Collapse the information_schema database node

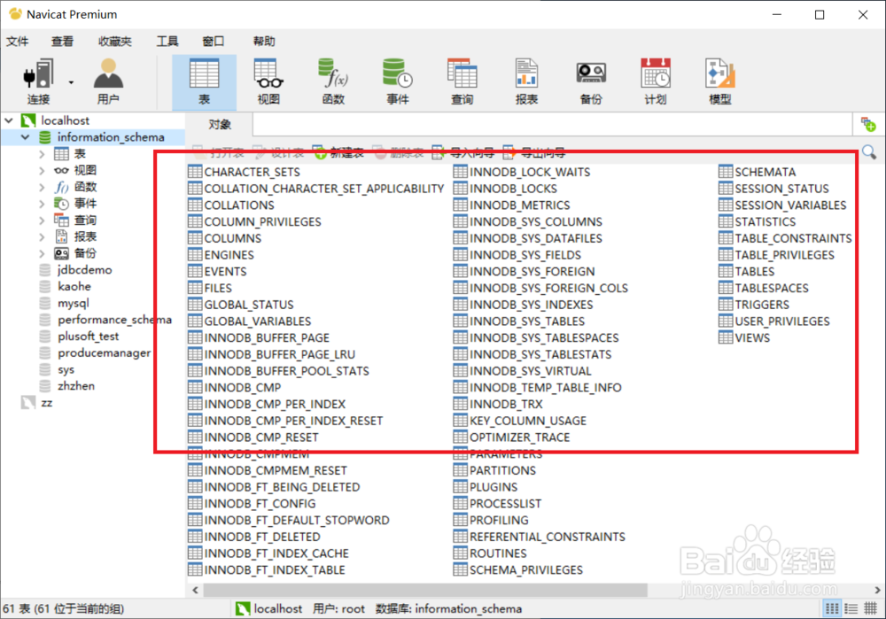22,136
